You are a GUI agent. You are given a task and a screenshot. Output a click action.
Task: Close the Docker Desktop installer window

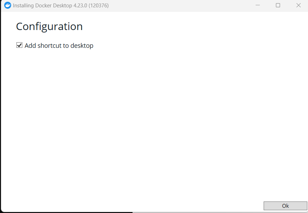[x=298, y=5]
